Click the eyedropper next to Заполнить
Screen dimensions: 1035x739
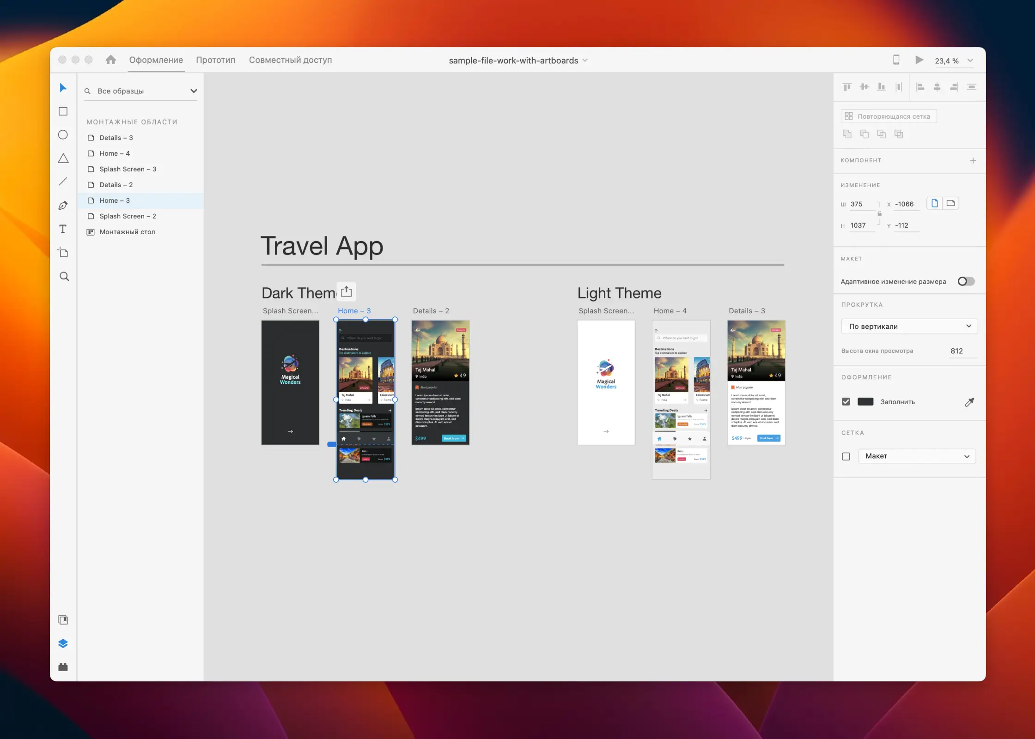click(x=969, y=401)
